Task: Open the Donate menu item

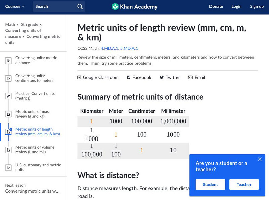Action: [216, 7]
